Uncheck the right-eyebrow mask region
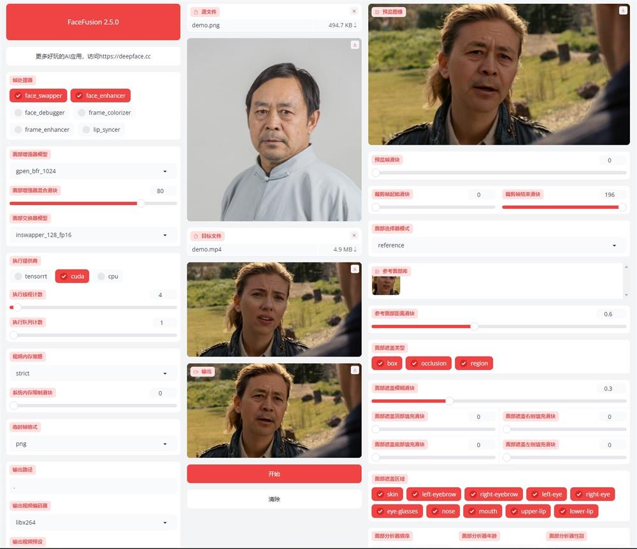 click(494, 494)
